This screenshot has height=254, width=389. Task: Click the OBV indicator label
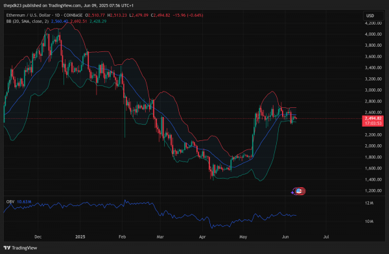[10, 201]
